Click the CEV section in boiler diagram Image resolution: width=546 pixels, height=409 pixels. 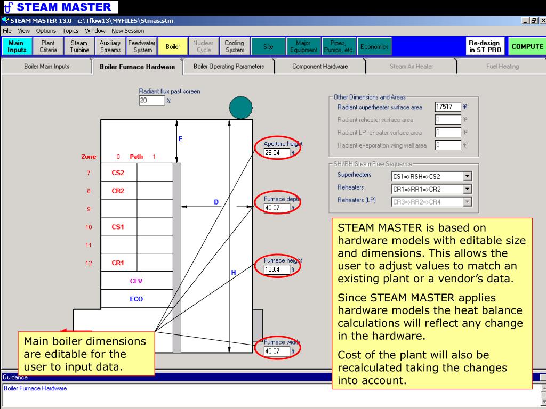pyautogui.click(x=136, y=281)
